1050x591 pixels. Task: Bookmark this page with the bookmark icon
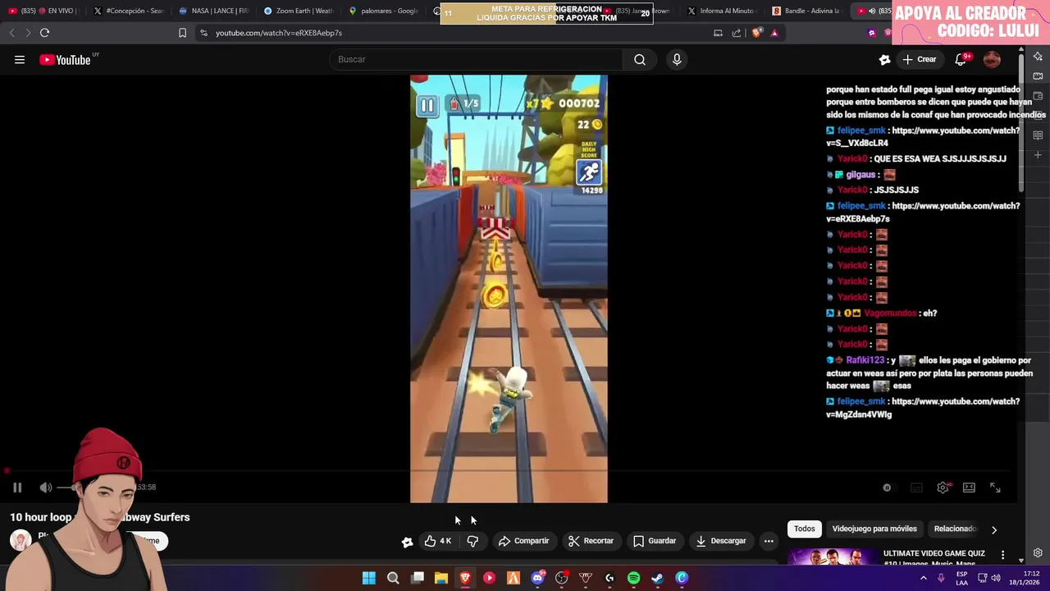point(182,33)
